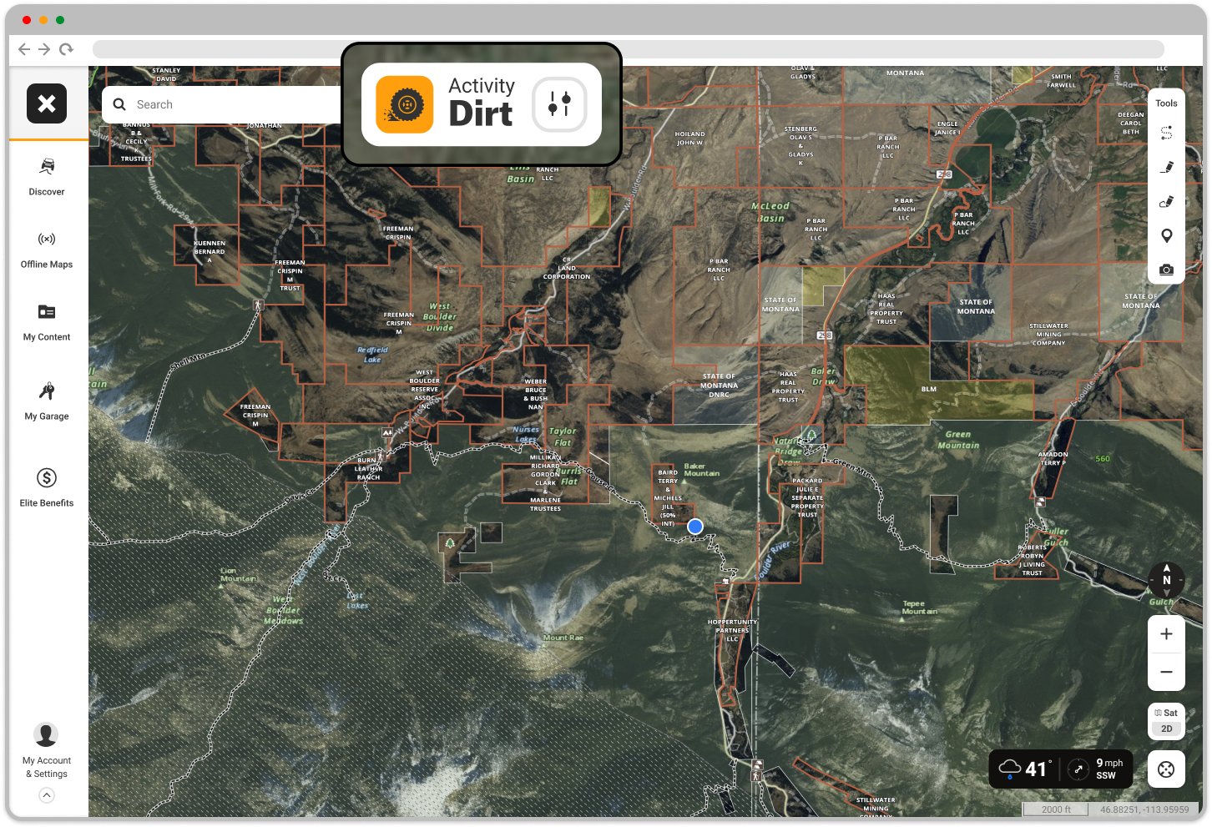1212x827 pixels.
Task: Click the wind direction indicator icon
Action: coord(1078,769)
